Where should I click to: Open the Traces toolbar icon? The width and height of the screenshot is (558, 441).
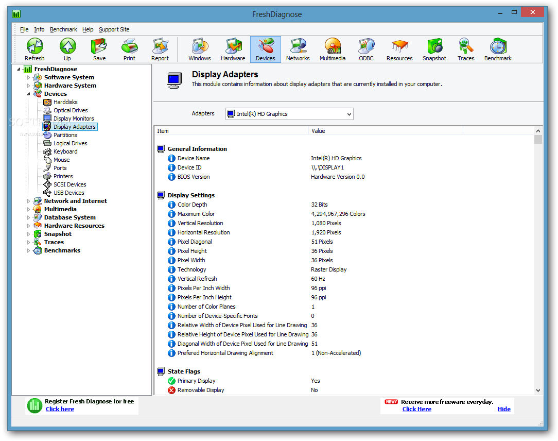coord(466,49)
